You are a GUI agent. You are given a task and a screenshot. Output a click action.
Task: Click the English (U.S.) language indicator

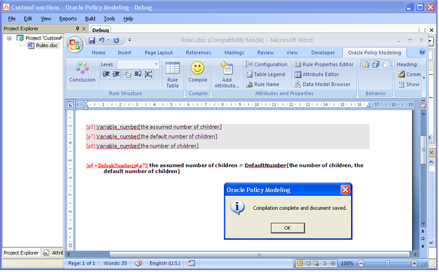[165, 264]
